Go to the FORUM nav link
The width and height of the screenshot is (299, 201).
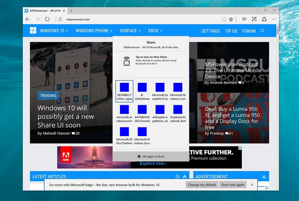tap(249, 31)
